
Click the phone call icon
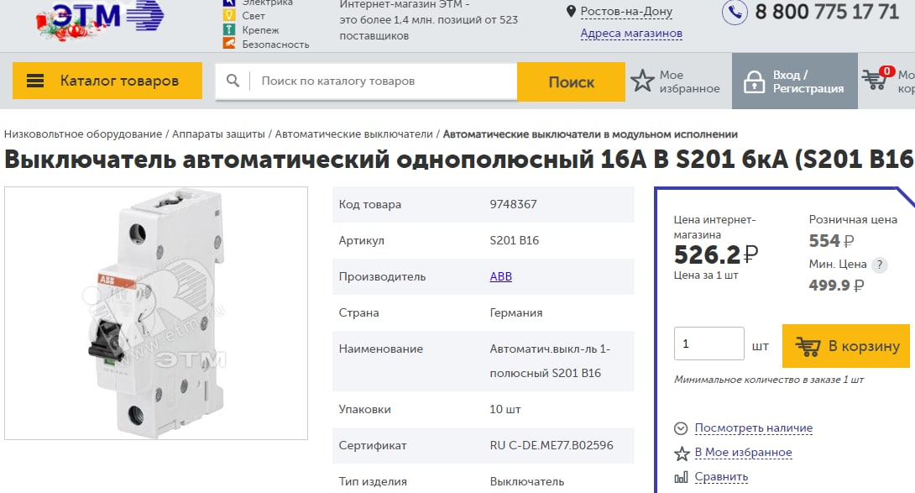click(735, 12)
